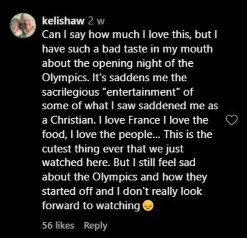Screen dimensions: 247x238
Task: Open kelishaw's profile picture
Action: [23, 25]
